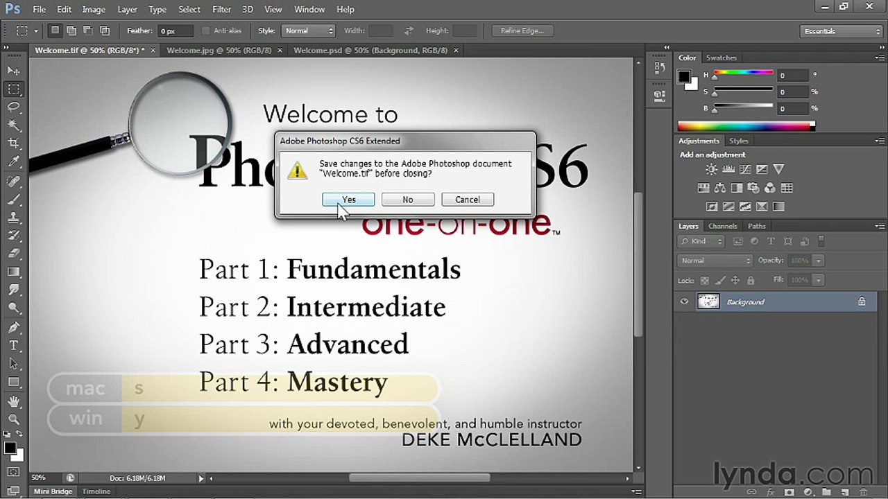Click No in the save dialog
Image resolution: width=888 pixels, height=499 pixels.
(x=408, y=200)
